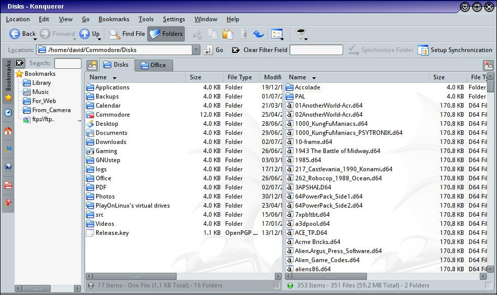The image size is (497, 295).
Task: Click the Go button next to location
Action: pyautogui.click(x=213, y=50)
